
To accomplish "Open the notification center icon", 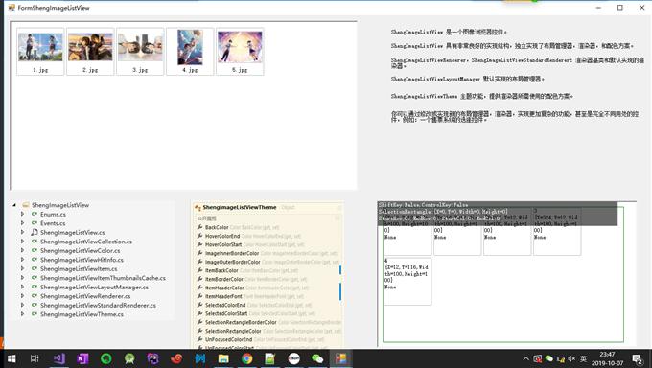I will (637, 358).
